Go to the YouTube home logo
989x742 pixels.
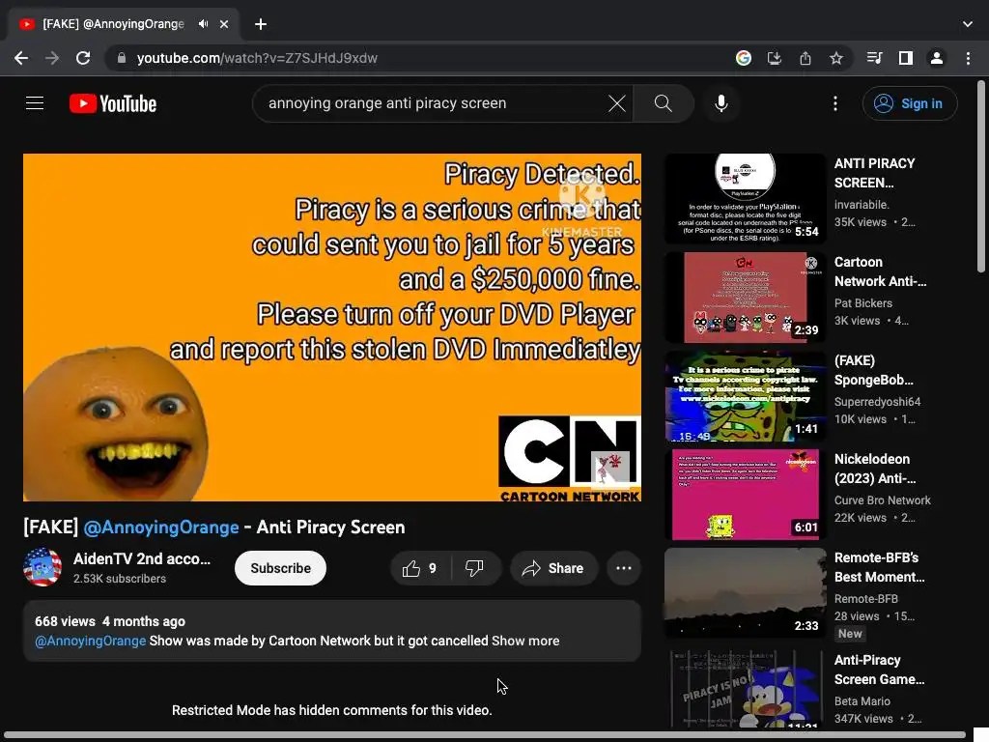(x=113, y=103)
